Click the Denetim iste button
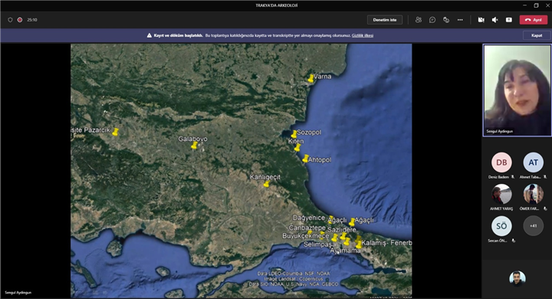This screenshot has height=299, width=552. point(385,20)
